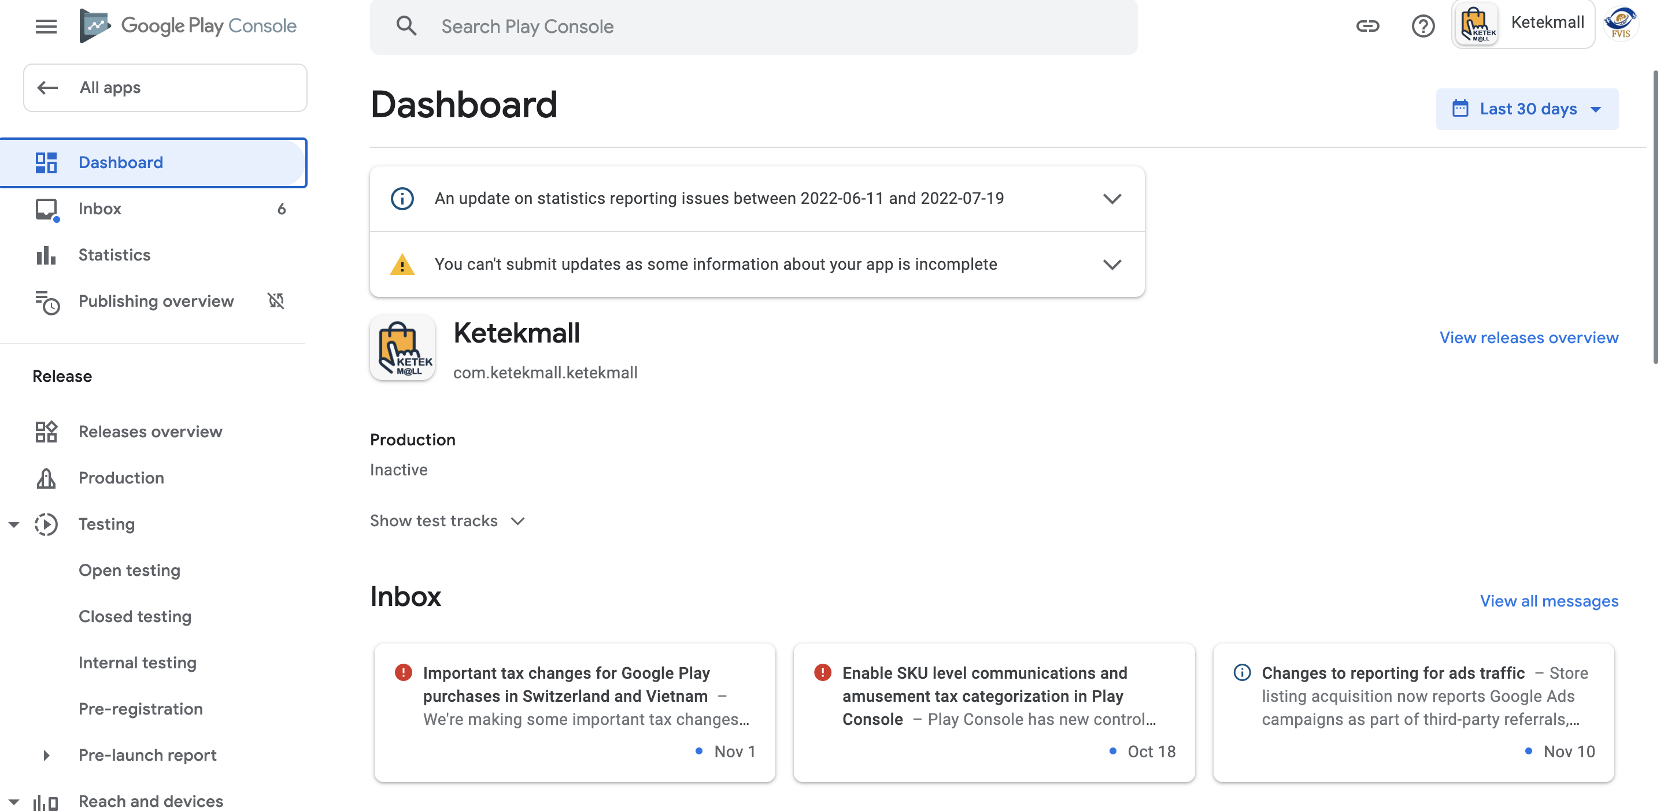This screenshot has width=1664, height=811.
Task: Click the info icon on statistics notice
Action: pos(402,199)
